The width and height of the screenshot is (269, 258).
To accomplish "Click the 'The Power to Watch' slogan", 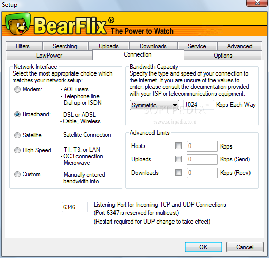I will pyautogui.click(x=142, y=31).
